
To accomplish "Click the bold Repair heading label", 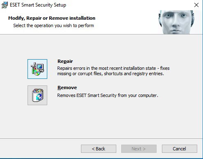I will tap(65, 61).
